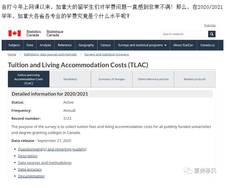Open Definitions, data sources and methods breadcrumb
The width and height of the screenshot is (228, 188).
[x=50, y=55]
